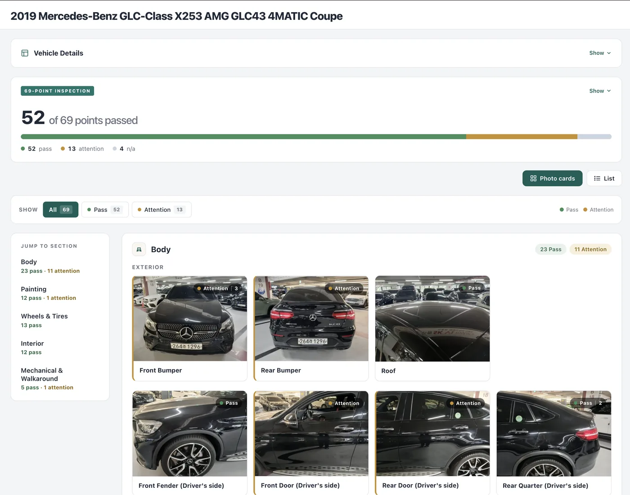Click the '52 pass' legend entry
The width and height of the screenshot is (630, 495).
[36, 149]
